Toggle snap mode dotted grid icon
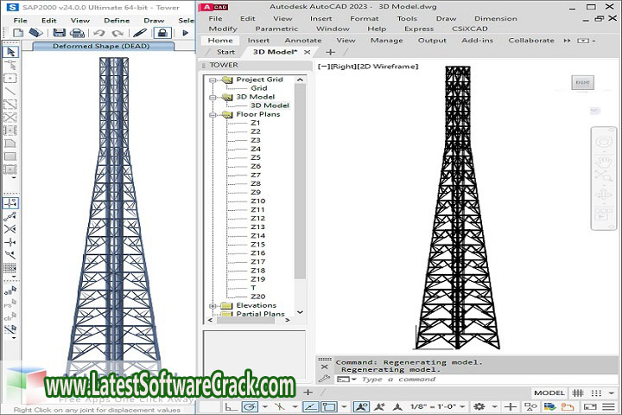The width and height of the screenshot is (622, 415). (596, 393)
